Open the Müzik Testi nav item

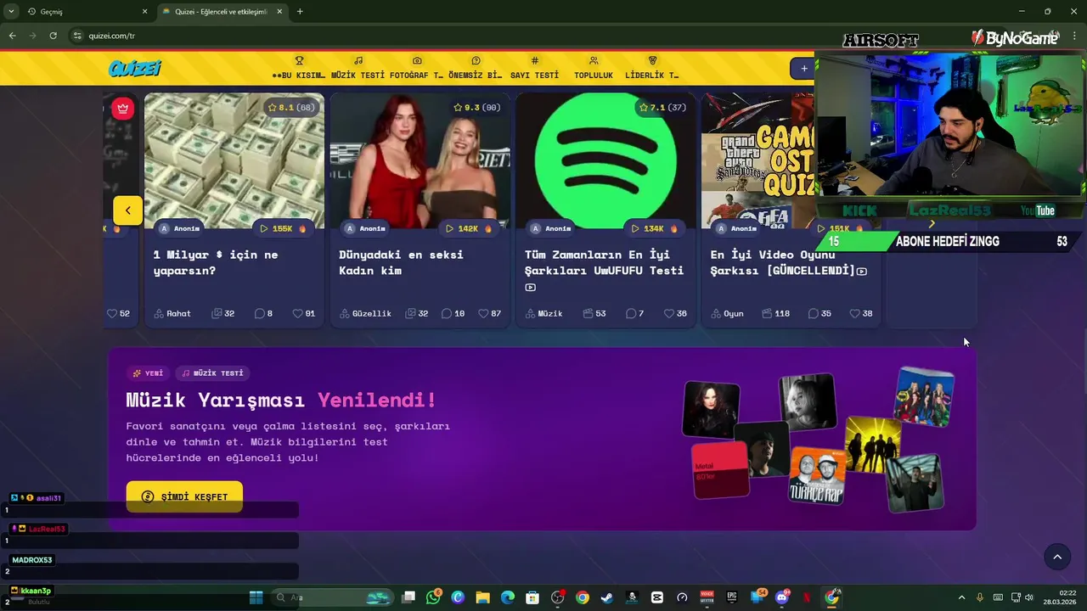click(x=358, y=68)
